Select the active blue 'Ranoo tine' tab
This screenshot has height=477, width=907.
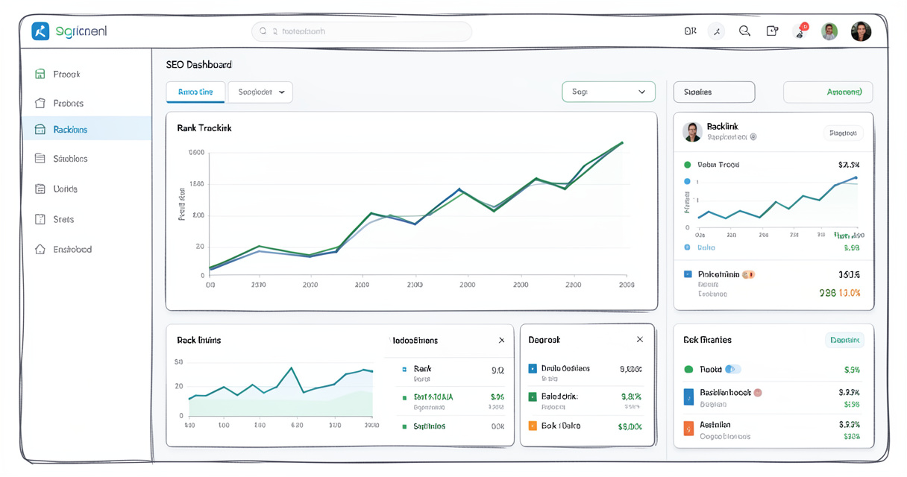pyautogui.click(x=195, y=92)
